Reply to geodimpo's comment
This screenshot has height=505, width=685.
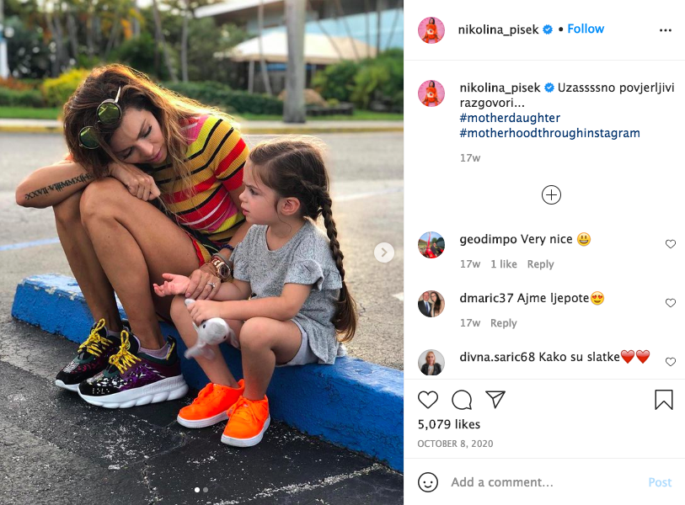pos(540,264)
